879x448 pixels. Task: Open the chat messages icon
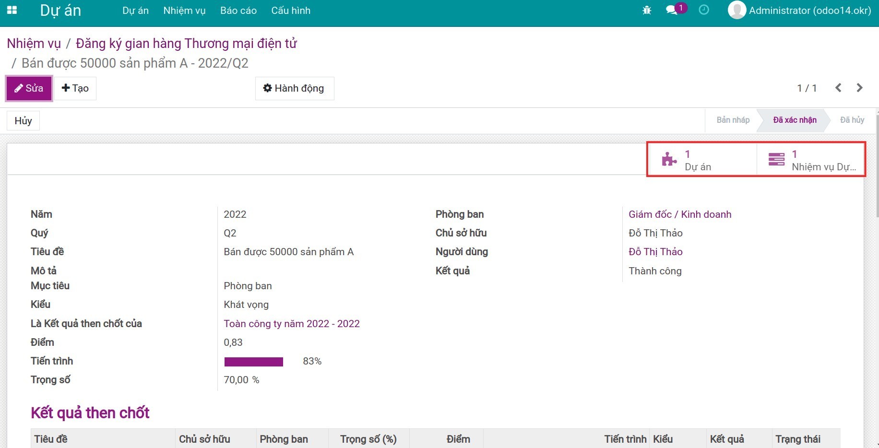[x=672, y=10]
